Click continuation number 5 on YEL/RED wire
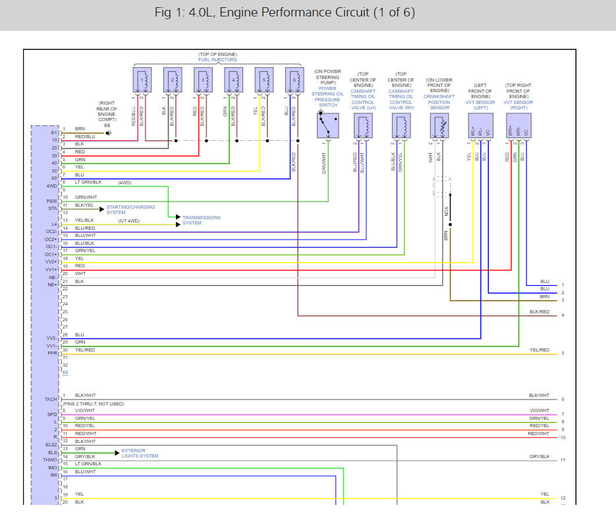 point(563,354)
